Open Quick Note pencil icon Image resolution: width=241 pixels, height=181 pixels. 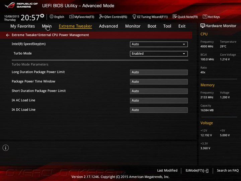click(x=175, y=16)
